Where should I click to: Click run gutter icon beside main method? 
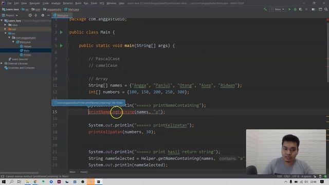(61, 46)
